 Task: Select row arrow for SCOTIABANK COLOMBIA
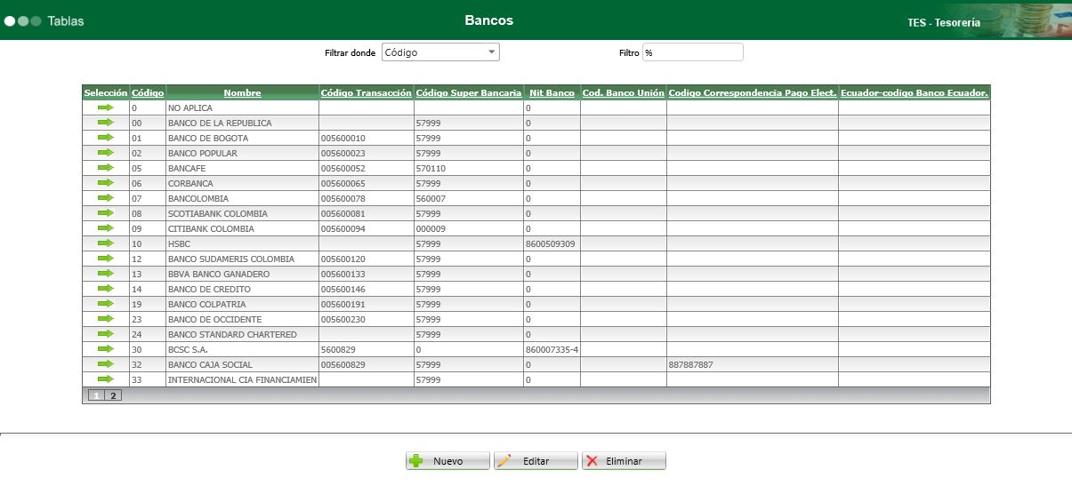pyautogui.click(x=106, y=213)
